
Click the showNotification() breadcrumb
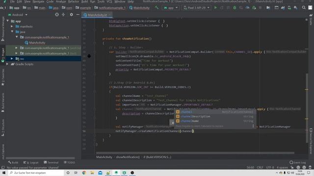(x=128, y=157)
